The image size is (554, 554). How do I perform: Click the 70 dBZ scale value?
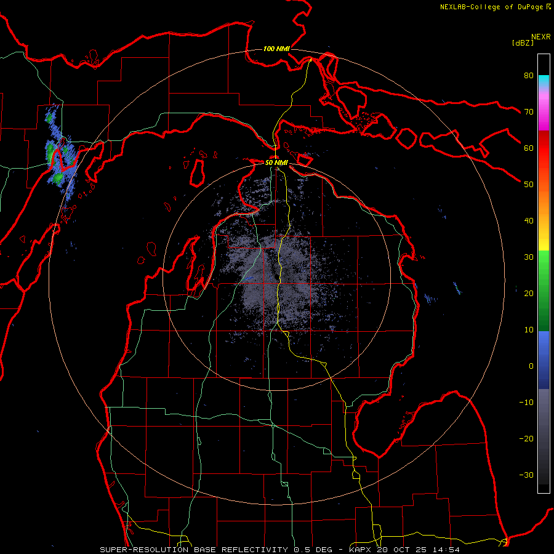(529, 112)
